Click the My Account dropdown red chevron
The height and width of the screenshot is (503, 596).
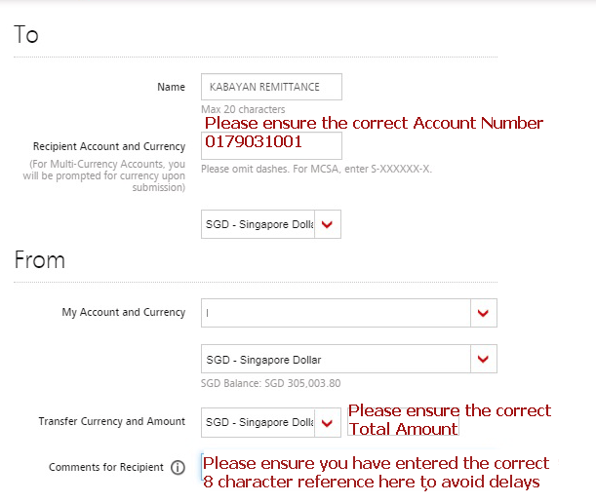(483, 313)
